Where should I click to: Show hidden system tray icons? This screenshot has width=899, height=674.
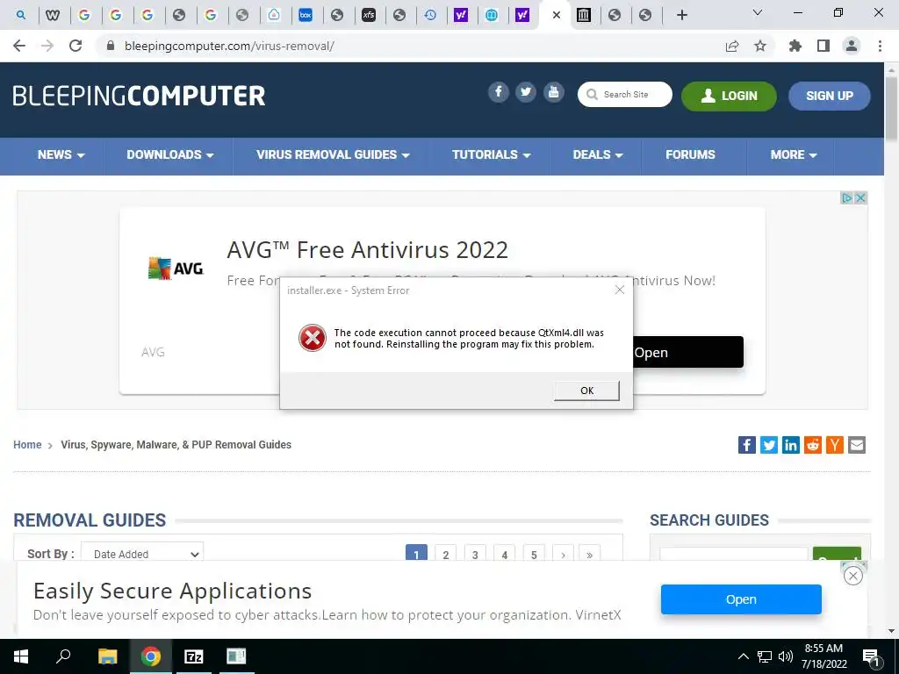743,656
